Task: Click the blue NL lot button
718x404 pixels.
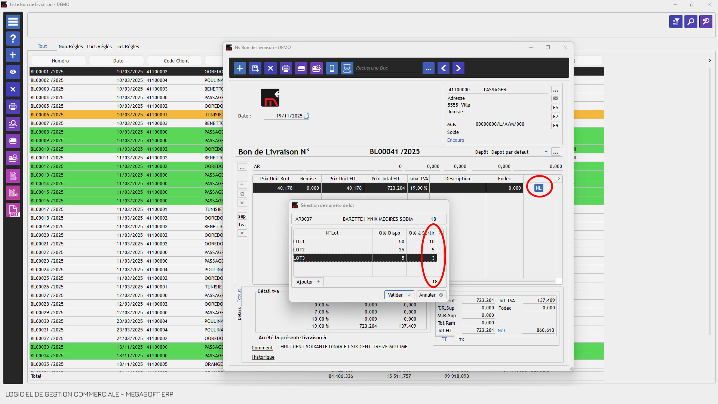Action: 538,188
